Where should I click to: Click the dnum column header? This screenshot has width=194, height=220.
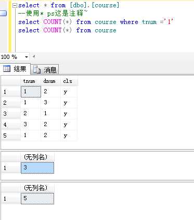point(51,81)
